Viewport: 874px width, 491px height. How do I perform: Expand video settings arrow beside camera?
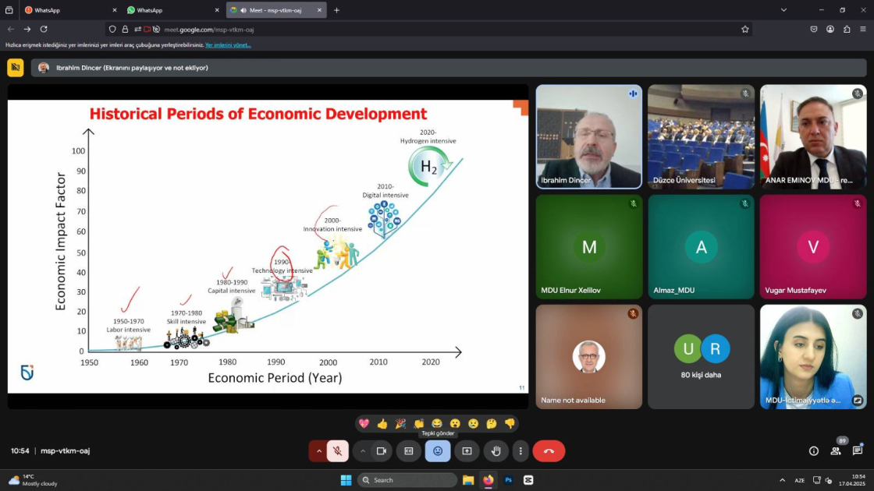[363, 451]
